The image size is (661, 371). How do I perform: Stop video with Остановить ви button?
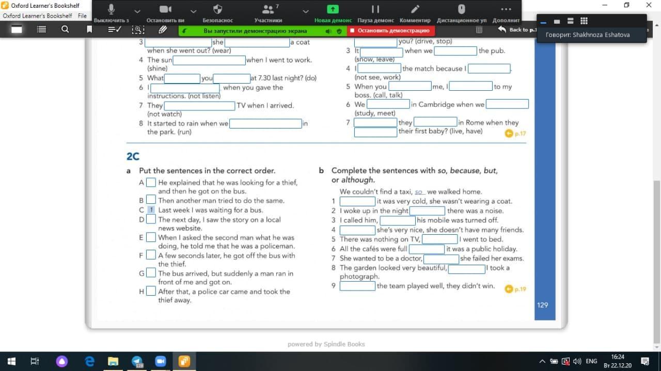(x=165, y=13)
